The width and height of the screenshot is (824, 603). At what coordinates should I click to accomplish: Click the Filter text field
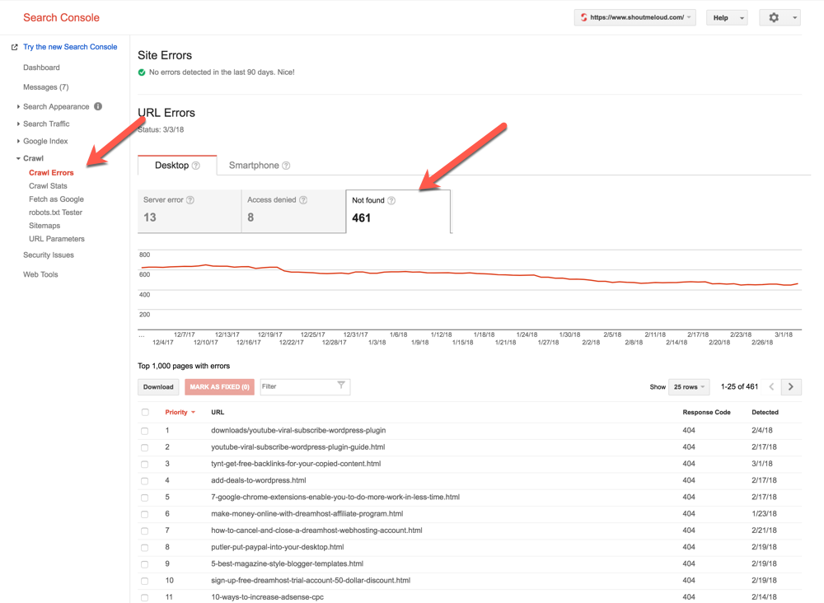pos(297,386)
